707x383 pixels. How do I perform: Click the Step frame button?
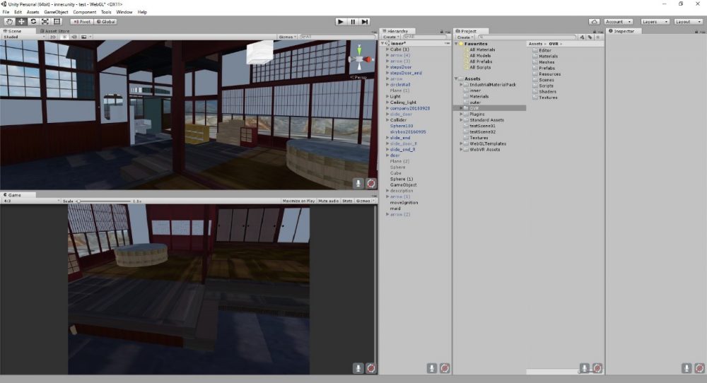click(x=365, y=22)
